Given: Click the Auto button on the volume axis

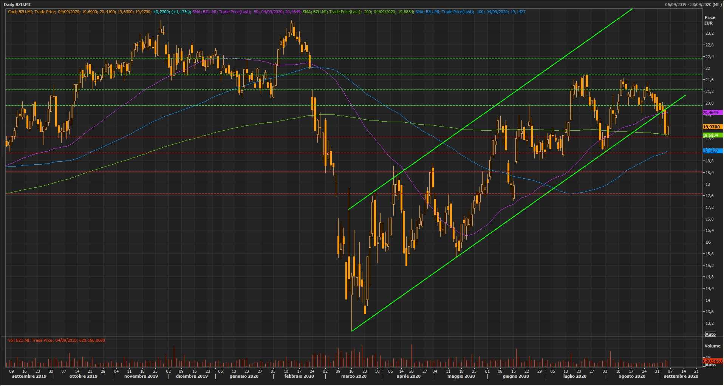Looking at the screenshot, I should (710, 365).
